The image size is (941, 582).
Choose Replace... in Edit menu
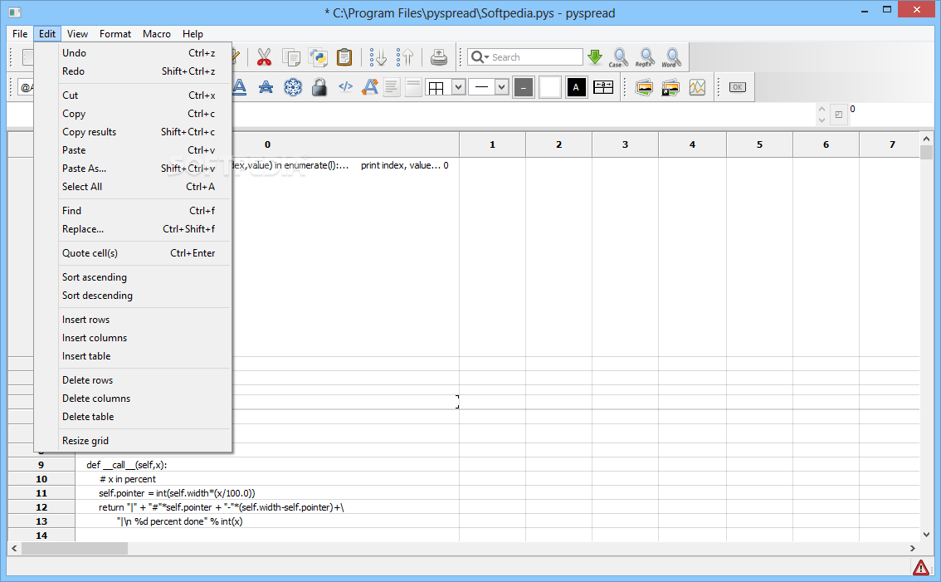[133, 229]
